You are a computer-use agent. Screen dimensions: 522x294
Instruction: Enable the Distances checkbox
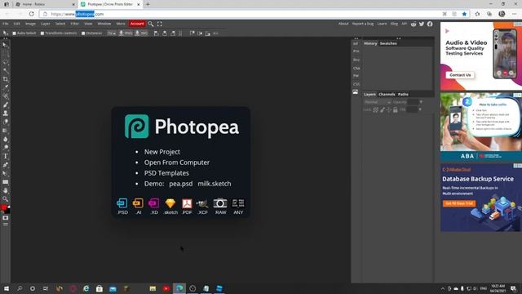click(x=83, y=33)
